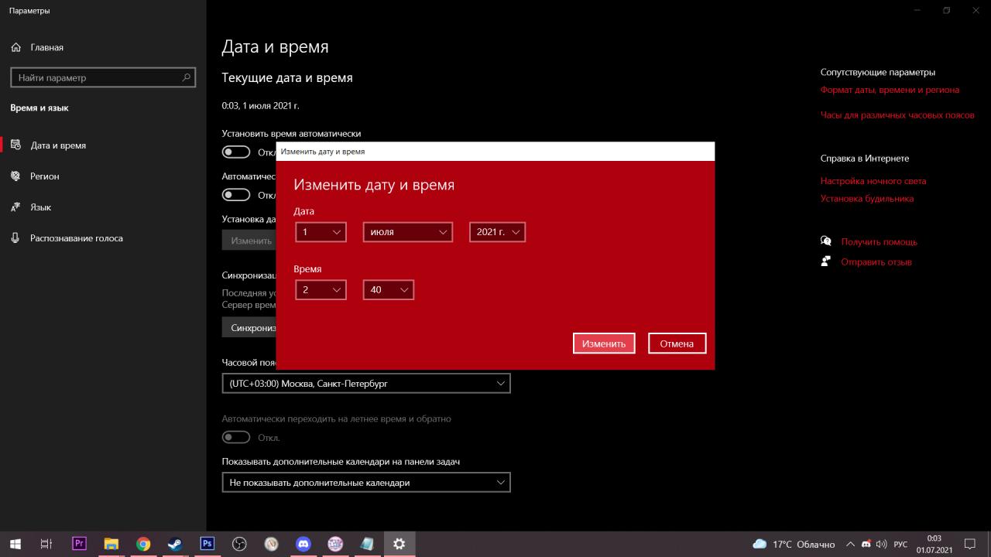
Task: Click the Главная home icon
Action: (16, 48)
